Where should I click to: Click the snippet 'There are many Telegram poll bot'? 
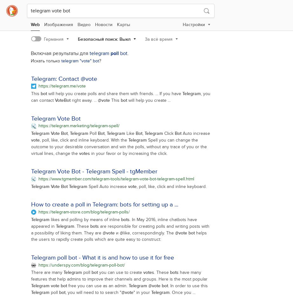point(119,282)
